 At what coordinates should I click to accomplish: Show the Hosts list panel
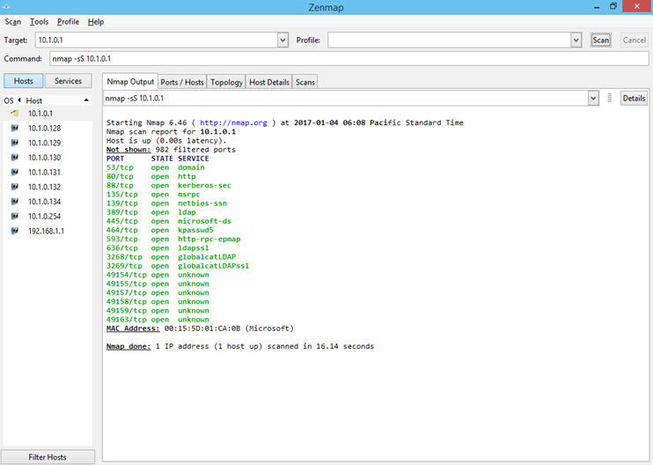point(23,81)
